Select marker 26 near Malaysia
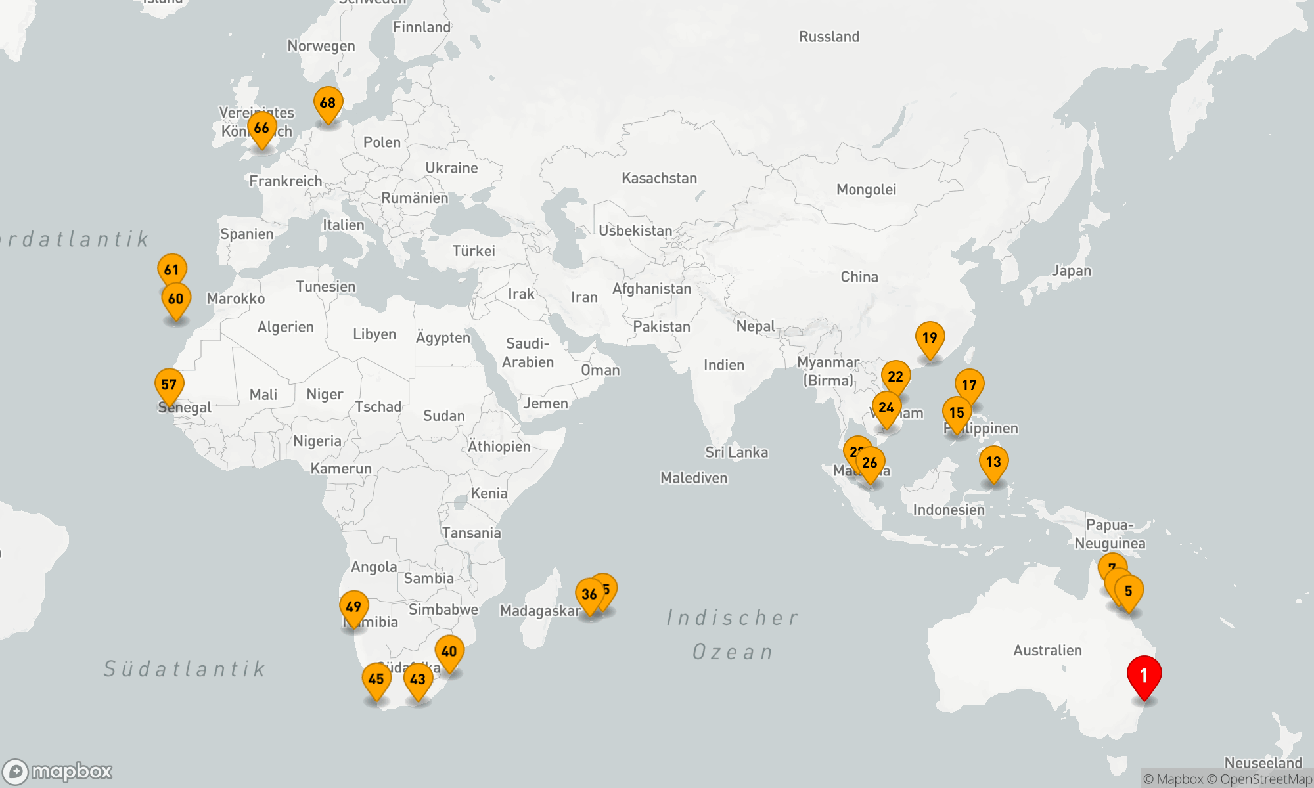Image resolution: width=1314 pixels, height=788 pixels. pyautogui.click(x=871, y=463)
